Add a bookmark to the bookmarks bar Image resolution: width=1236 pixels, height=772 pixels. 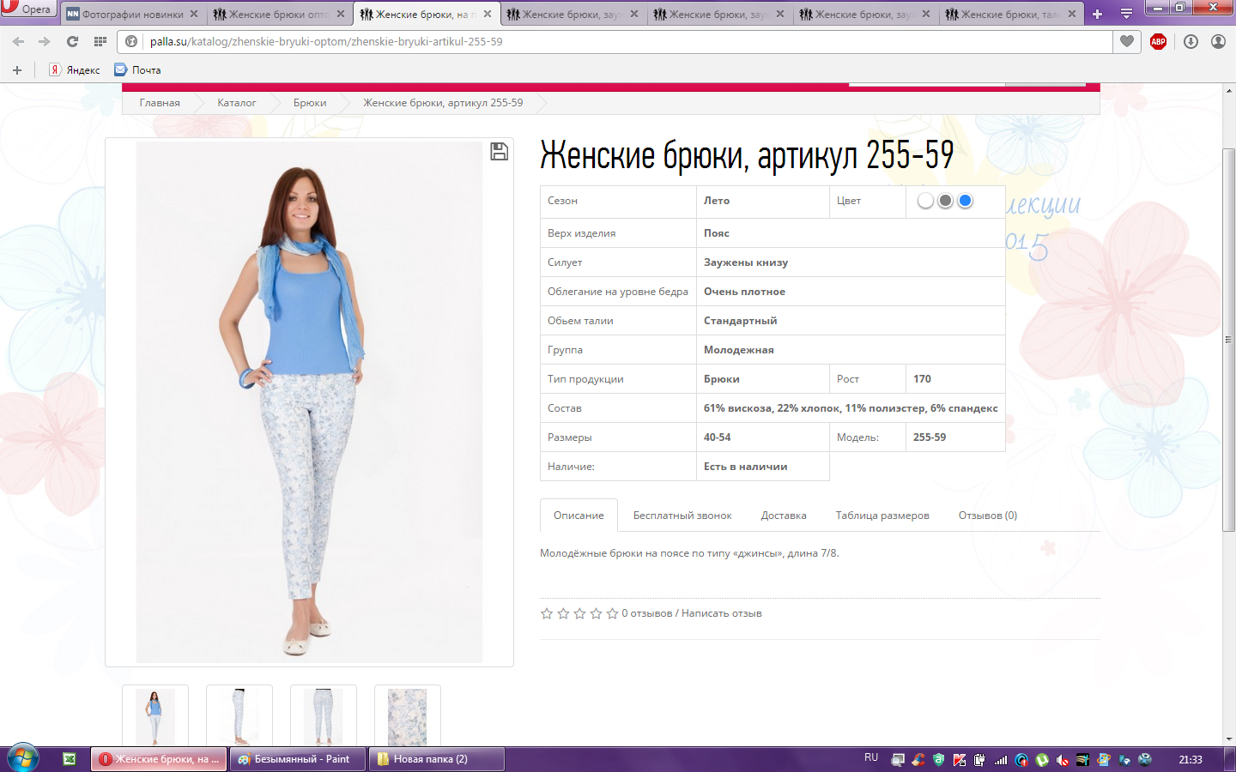coord(17,70)
